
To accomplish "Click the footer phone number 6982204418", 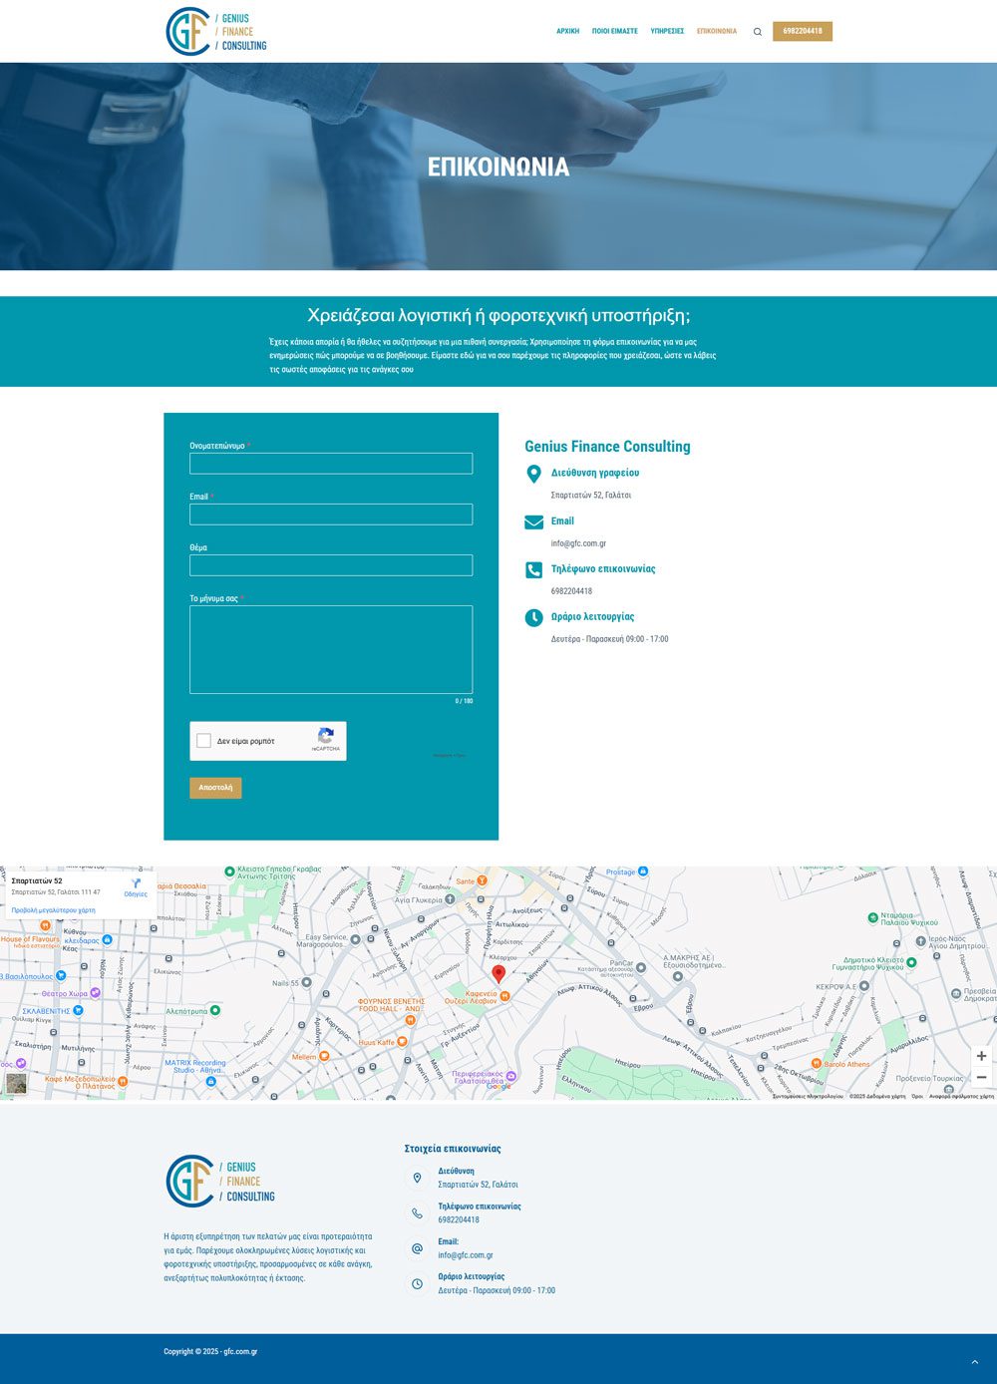I will pos(459,1220).
